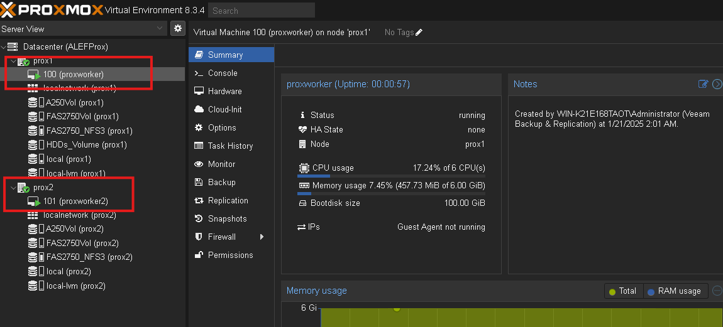Click the Memory usage progress bar
Image resolution: width=723 pixels, height=327 pixels.
coord(392,193)
